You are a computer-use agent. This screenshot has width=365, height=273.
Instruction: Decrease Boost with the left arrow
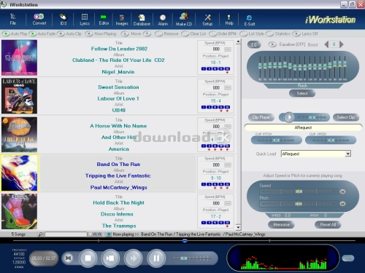point(326,44)
